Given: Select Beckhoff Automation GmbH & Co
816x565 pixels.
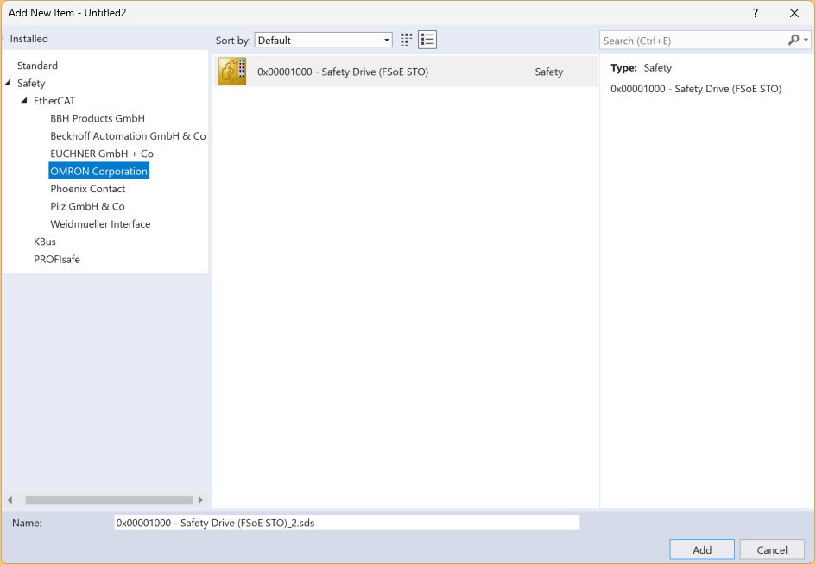Looking at the screenshot, I should click(x=128, y=136).
